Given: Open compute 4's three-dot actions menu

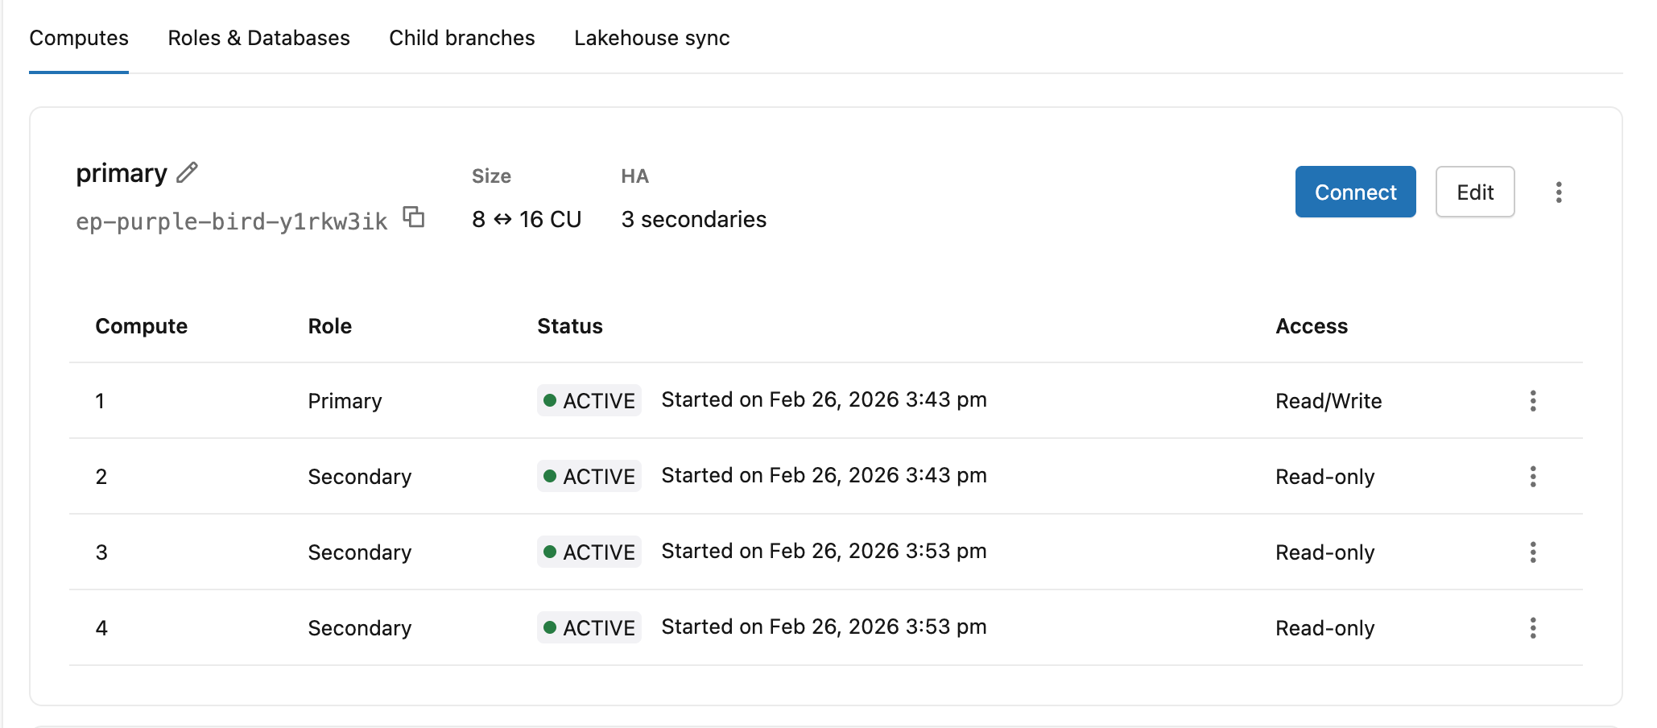Looking at the screenshot, I should tap(1533, 627).
